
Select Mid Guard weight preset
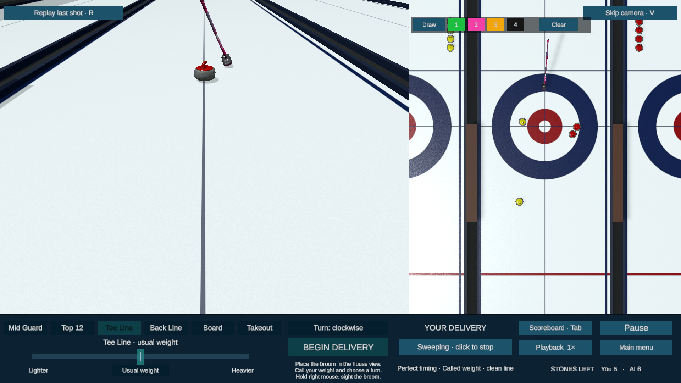click(26, 328)
